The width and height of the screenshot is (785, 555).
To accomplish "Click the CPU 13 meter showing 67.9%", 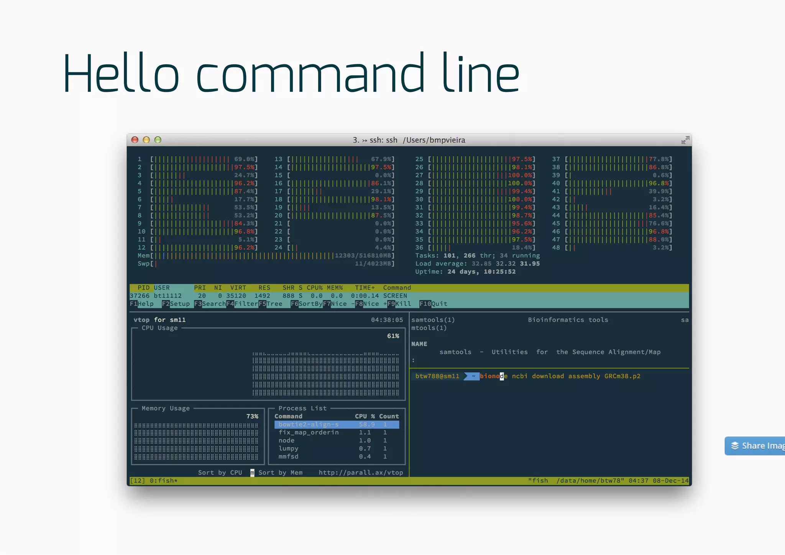I will pos(335,159).
